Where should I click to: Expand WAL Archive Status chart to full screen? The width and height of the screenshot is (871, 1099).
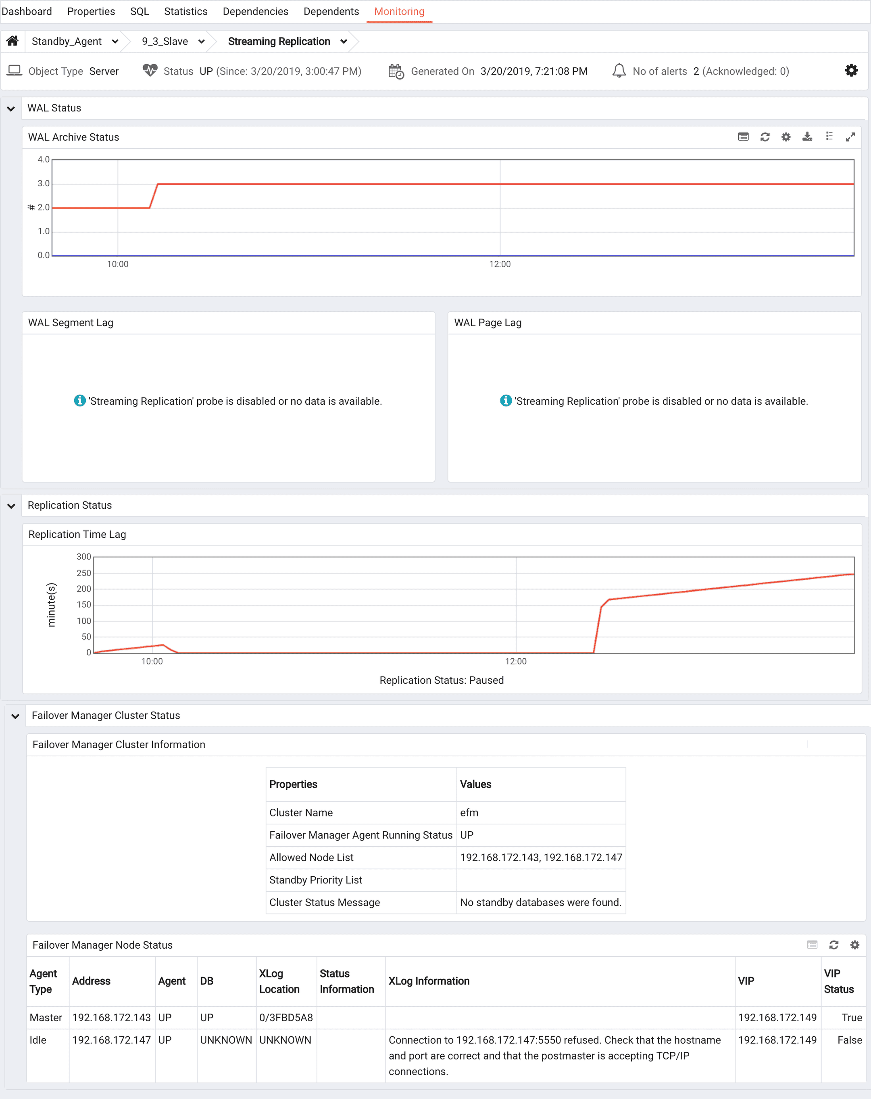coord(850,137)
